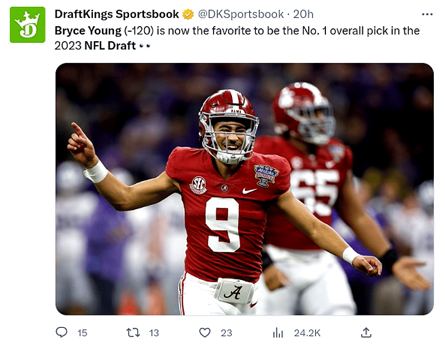Click the tweet text mentioning No. 1 overall pick

[289, 31]
